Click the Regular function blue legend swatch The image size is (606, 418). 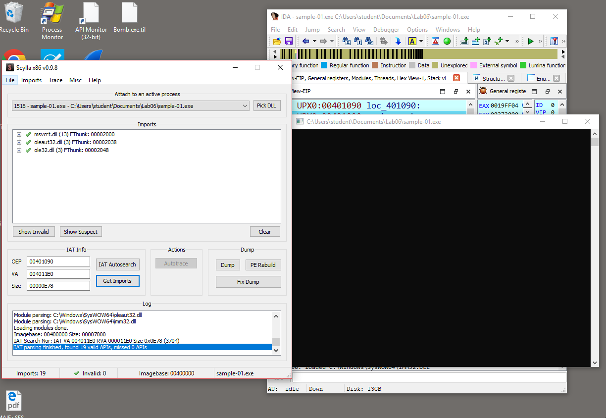point(324,65)
